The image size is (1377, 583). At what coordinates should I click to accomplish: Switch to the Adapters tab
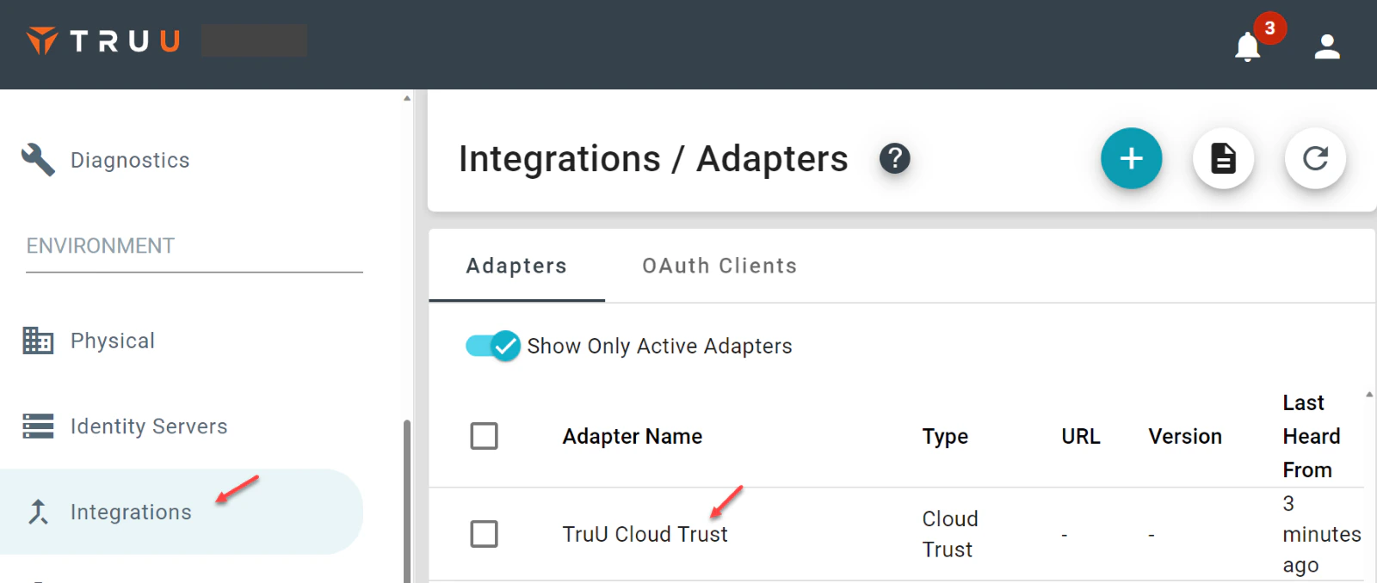pyautogui.click(x=516, y=266)
